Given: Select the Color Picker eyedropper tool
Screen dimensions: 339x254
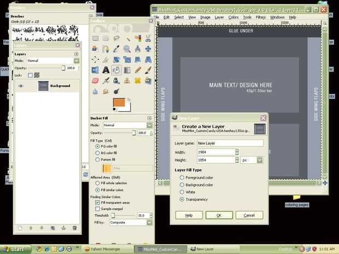Looking at the screenshot, I should (116, 49).
